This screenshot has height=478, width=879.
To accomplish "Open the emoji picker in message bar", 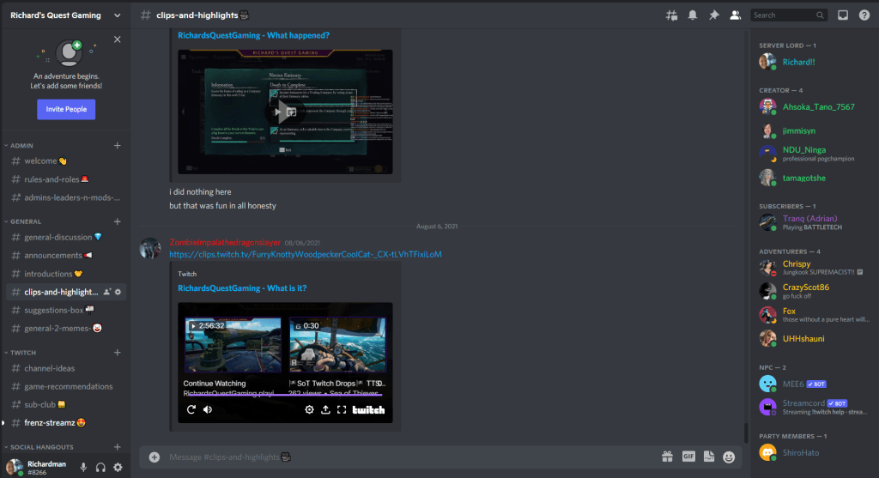I will tap(729, 457).
